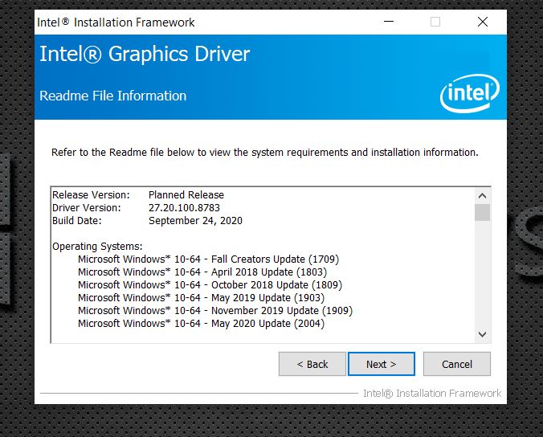The width and height of the screenshot is (543, 437).
Task: Go back with the < Back button
Action: [312, 364]
